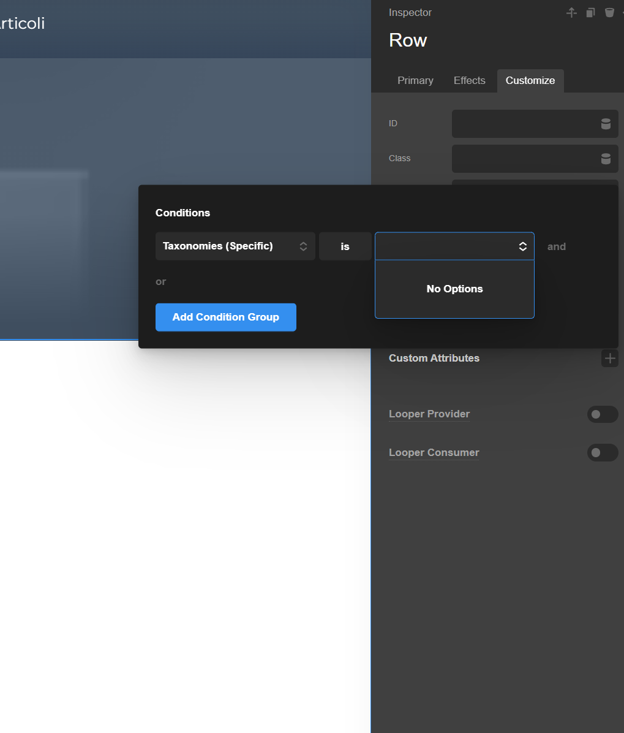Enable the Looper Provider toggle
This screenshot has height=733, width=624.
click(x=602, y=415)
